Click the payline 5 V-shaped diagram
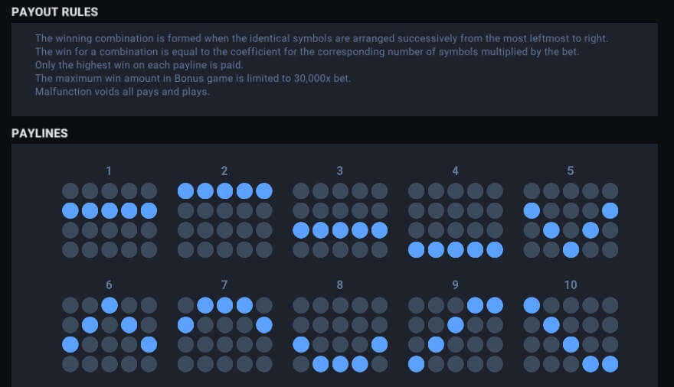674x387 pixels. [x=571, y=220]
